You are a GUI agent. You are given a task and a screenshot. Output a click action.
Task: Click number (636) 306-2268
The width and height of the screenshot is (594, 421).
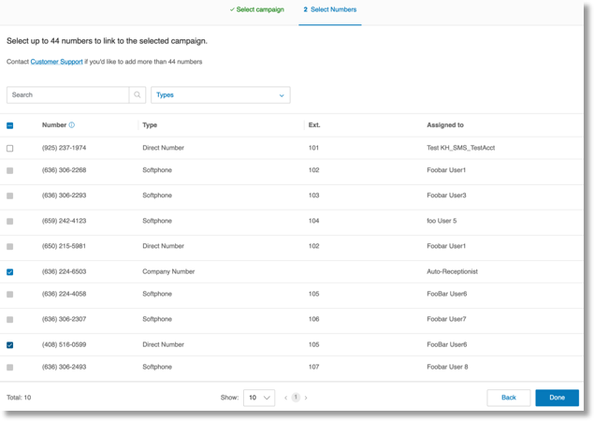point(64,170)
